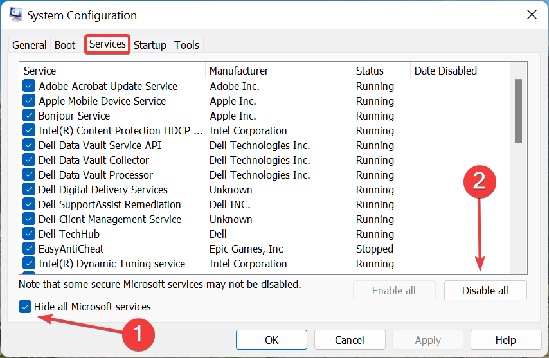Select Dell SupportAssist Remediation name

point(109,205)
